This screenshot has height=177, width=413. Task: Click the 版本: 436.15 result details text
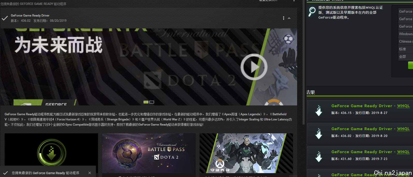tap(359, 113)
